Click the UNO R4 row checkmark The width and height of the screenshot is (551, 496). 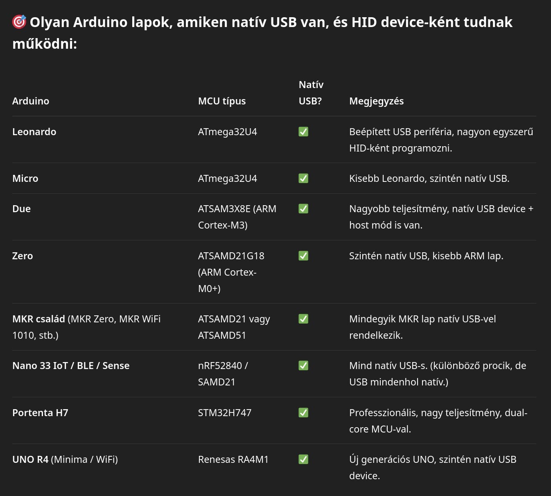coord(303,459)
